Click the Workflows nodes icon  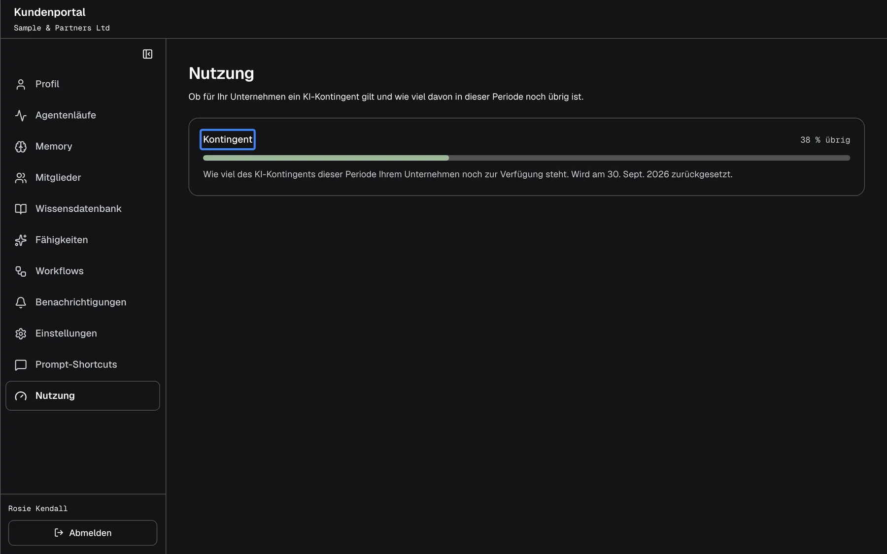pos(21,271)
